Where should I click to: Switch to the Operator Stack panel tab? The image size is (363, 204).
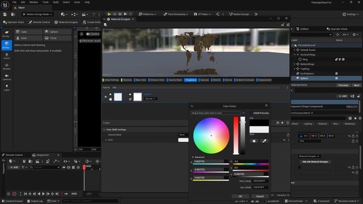(337, 29)
